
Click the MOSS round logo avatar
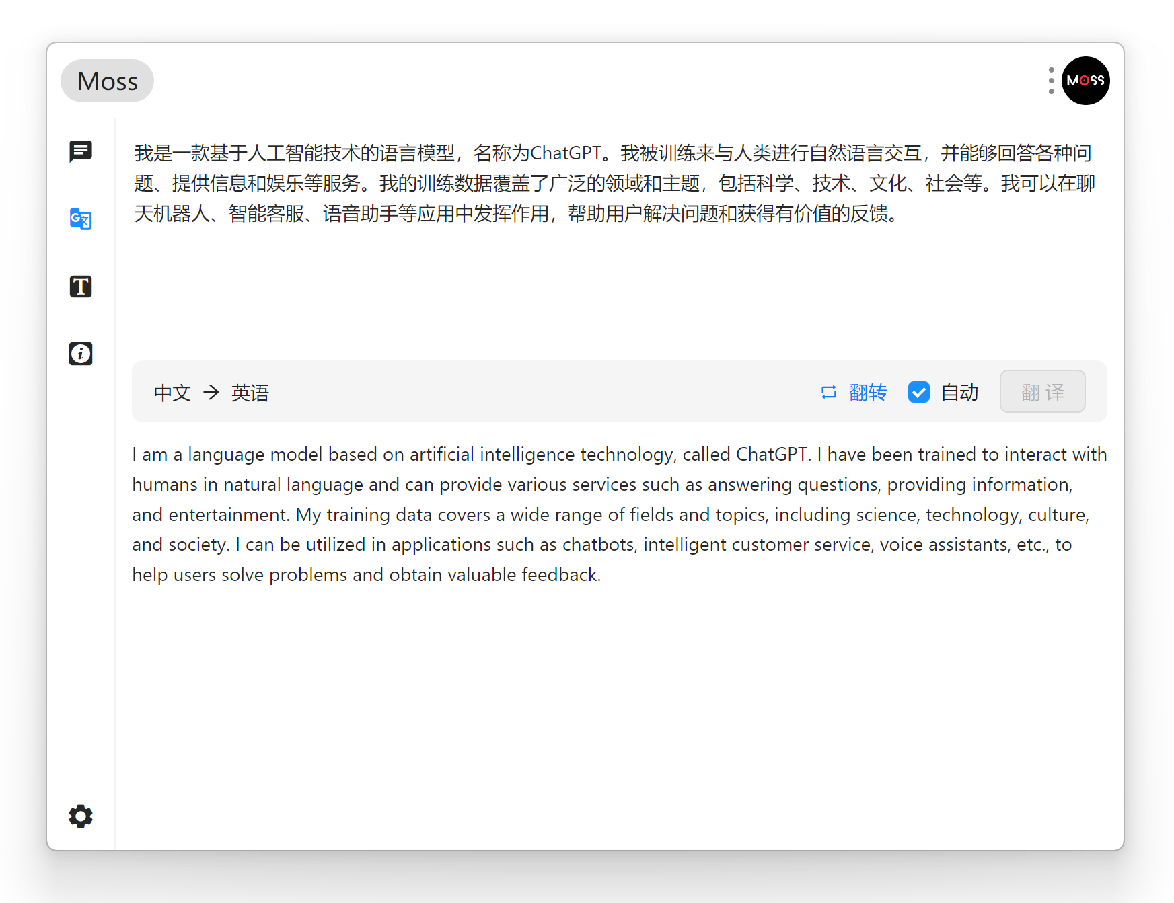click(x=1086, y=81)
